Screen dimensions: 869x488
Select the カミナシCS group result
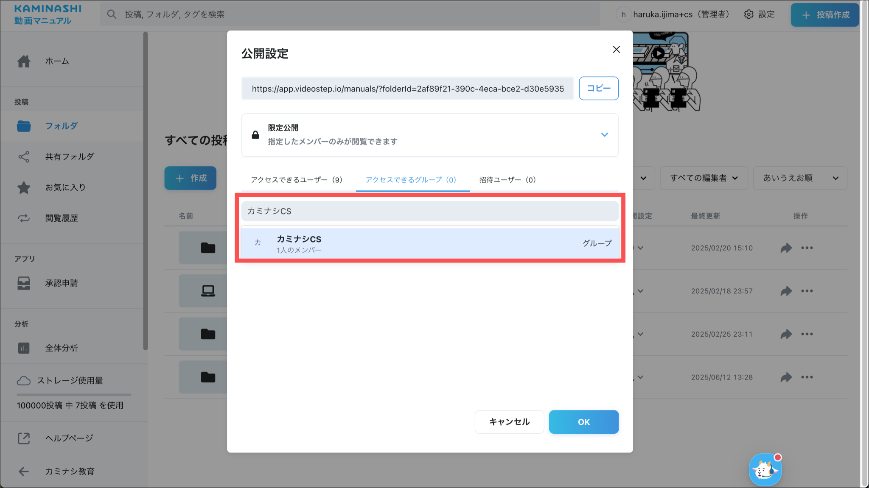click(430, 243)
